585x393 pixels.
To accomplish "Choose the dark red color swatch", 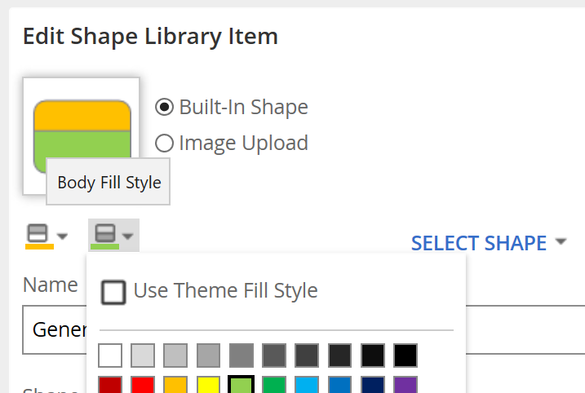I will [110, 384].
